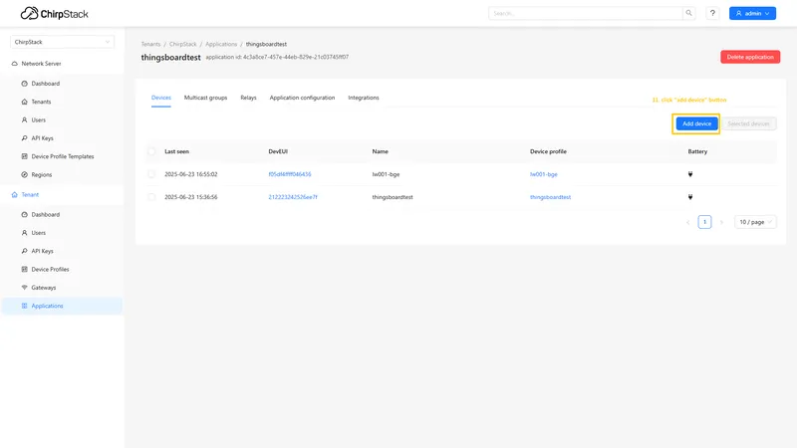
Task: Open the lw001-bge device profile link
Action: 543,174
